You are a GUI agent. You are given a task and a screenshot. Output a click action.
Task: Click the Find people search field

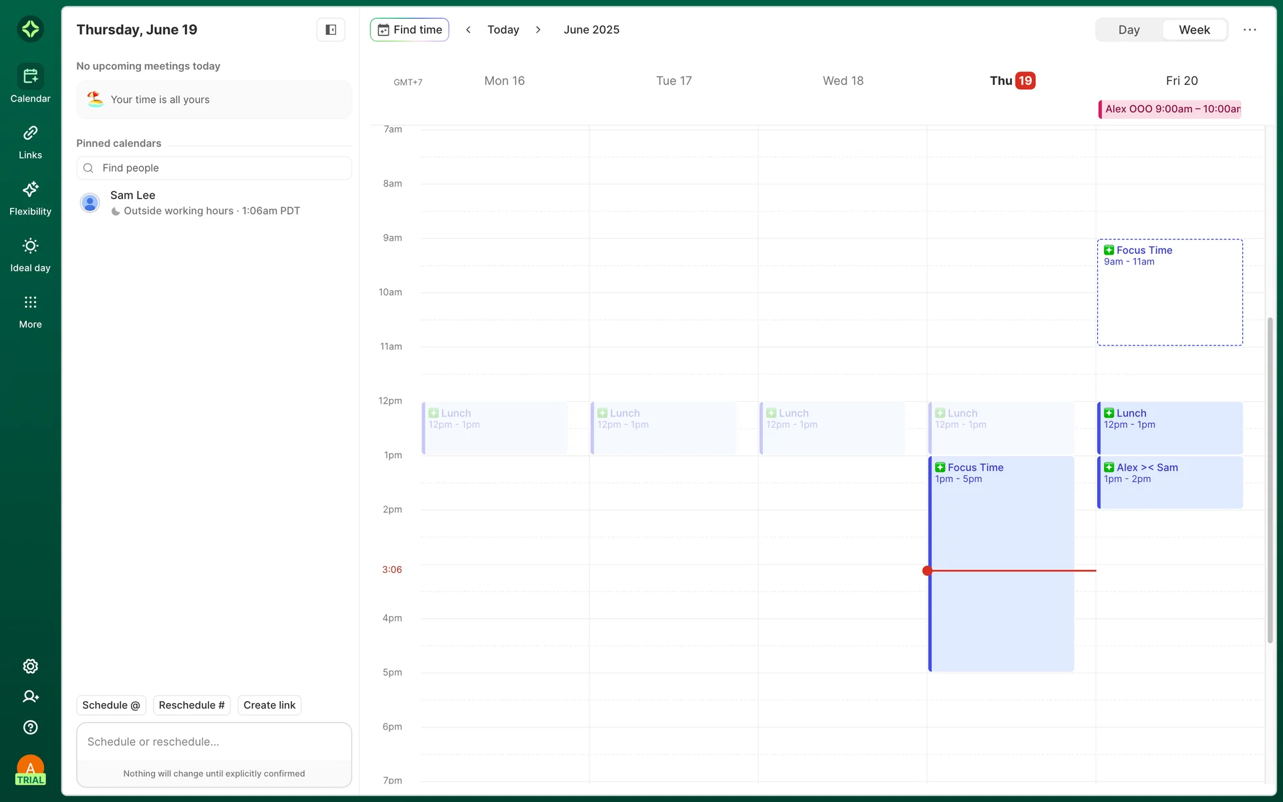[x=214, y=168]
